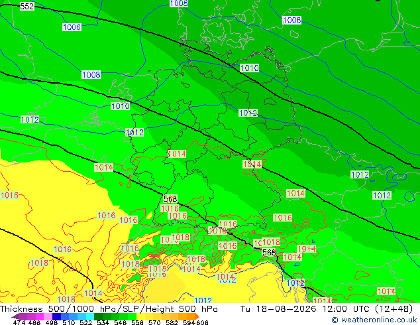Click the '486' legend scale value

34,322
